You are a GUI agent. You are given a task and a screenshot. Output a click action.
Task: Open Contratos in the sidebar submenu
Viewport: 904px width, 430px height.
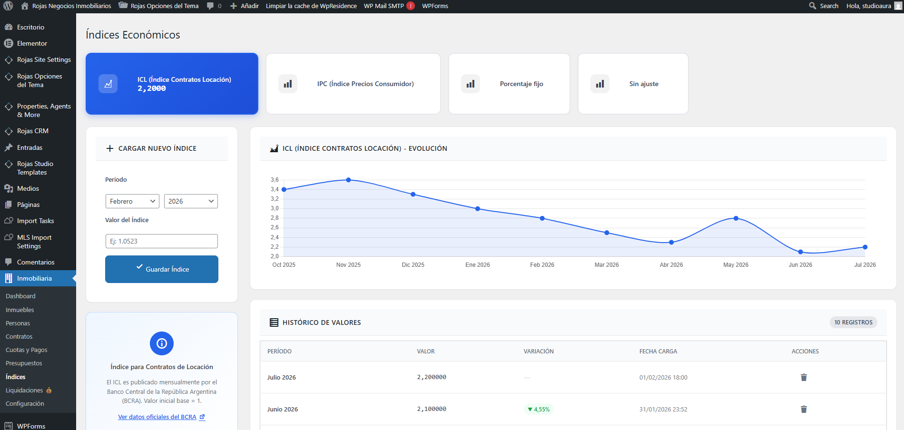pos(19,336)
